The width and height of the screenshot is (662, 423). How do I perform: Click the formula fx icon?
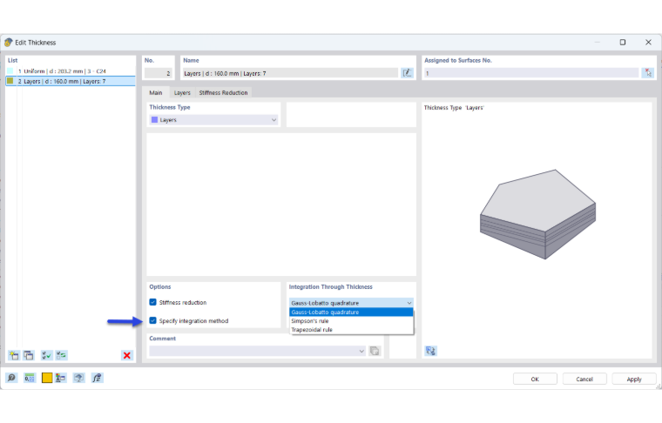click(x=97, y=378)
